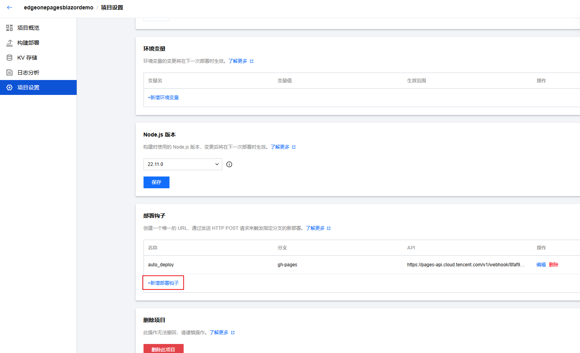Click API column header
The width and height of the screenshot is (580, 353).
(x=411, y=248)
